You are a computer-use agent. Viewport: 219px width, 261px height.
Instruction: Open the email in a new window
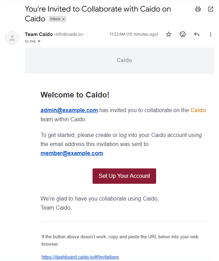coord(211,9)
